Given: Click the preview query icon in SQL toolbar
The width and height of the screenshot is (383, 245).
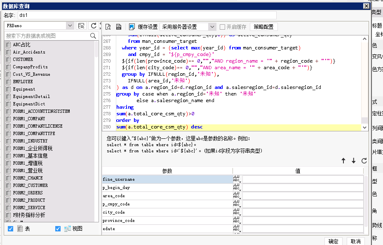Looking at the screenshot, I should coord(108,27).
